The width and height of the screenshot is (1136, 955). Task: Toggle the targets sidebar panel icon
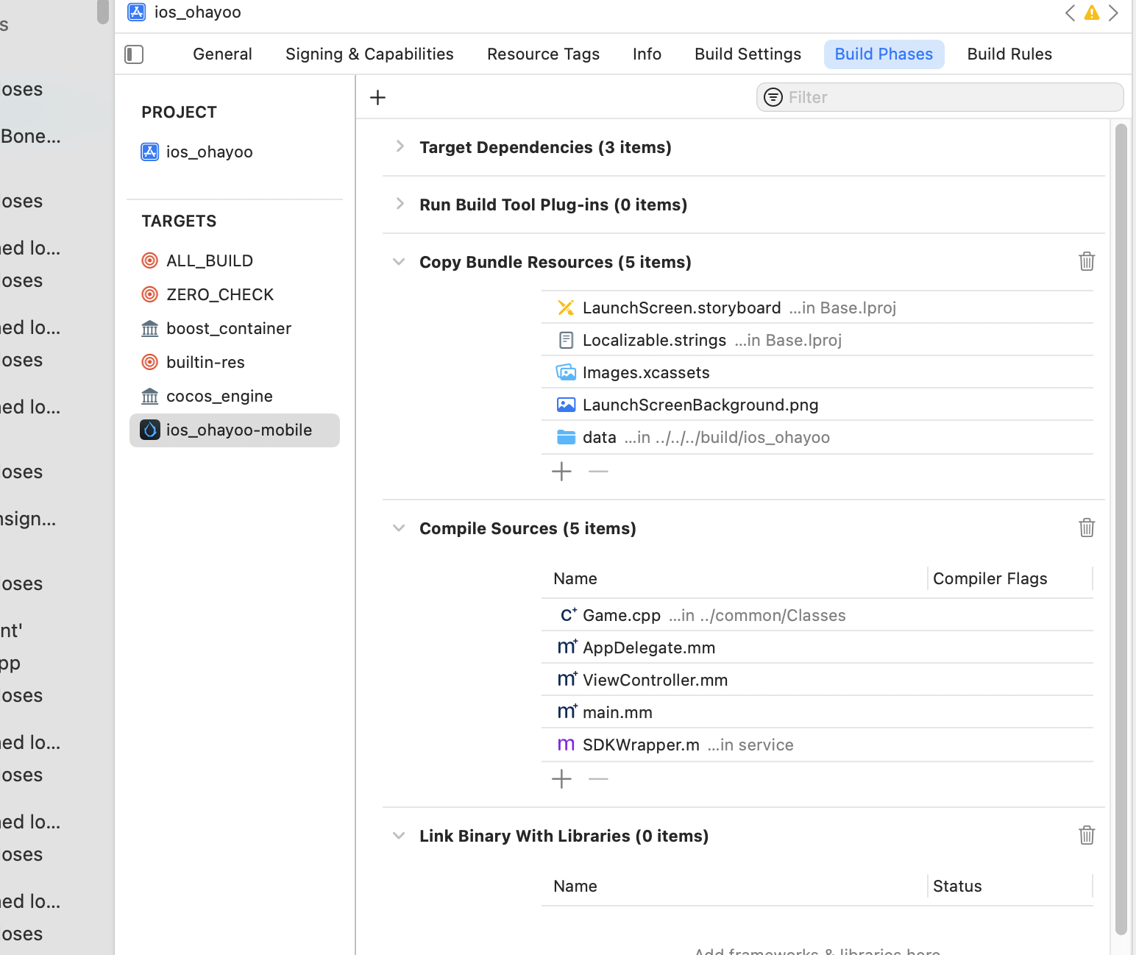[134, 54]
